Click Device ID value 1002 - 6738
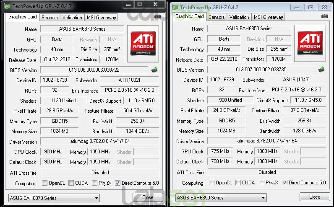The image size is (334, 207). coord(55,80)
